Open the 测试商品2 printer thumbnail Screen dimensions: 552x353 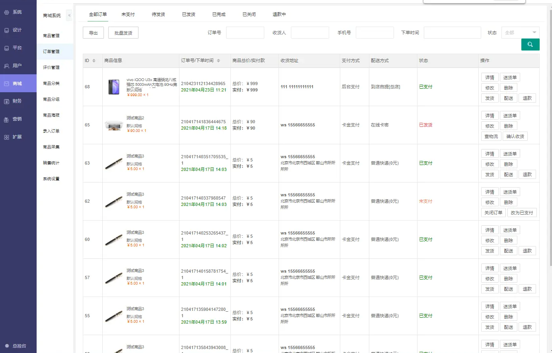114,125
